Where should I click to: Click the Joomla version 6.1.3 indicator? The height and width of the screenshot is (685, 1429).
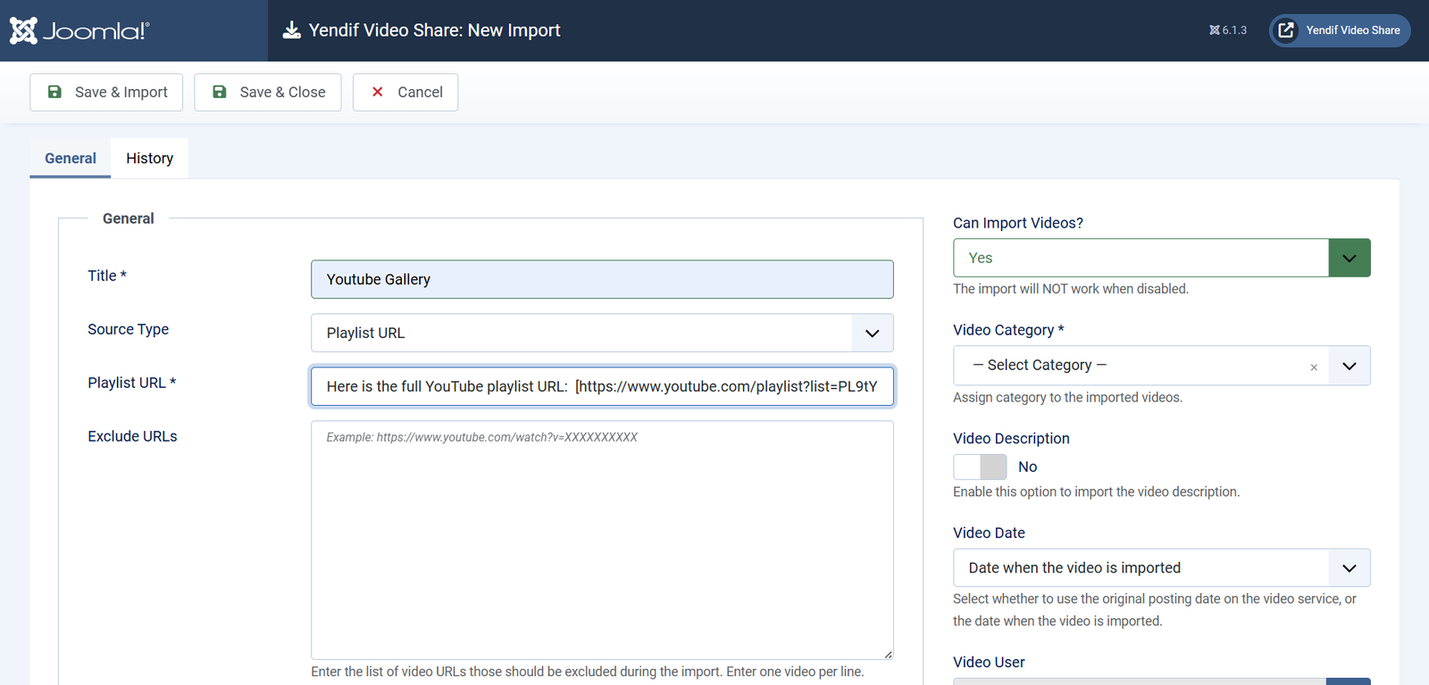click(1228, 30)
